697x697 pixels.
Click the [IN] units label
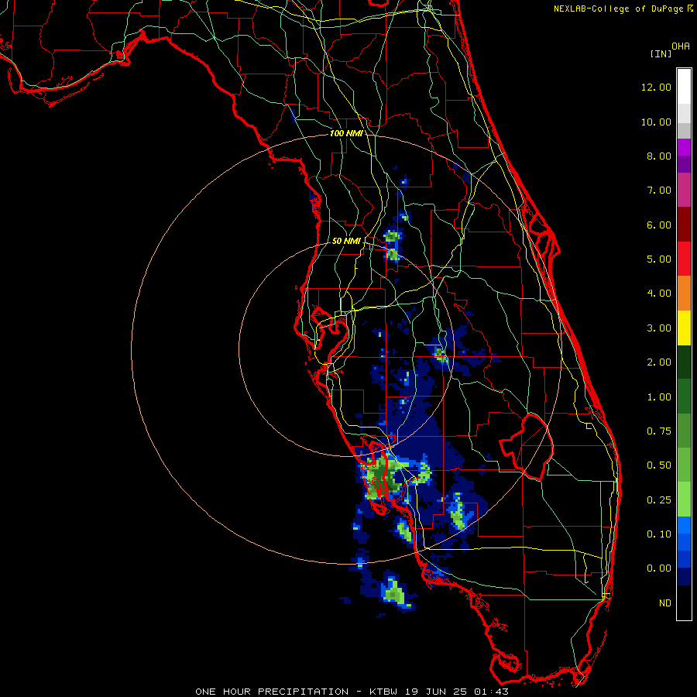pyautogui.click(x=661, y=53)
